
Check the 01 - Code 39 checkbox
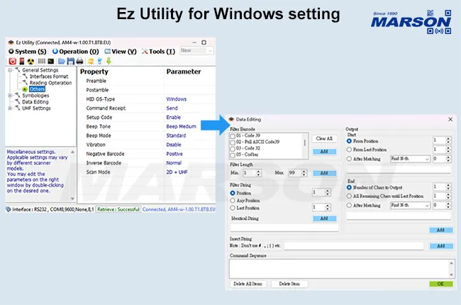click(233, 136)
